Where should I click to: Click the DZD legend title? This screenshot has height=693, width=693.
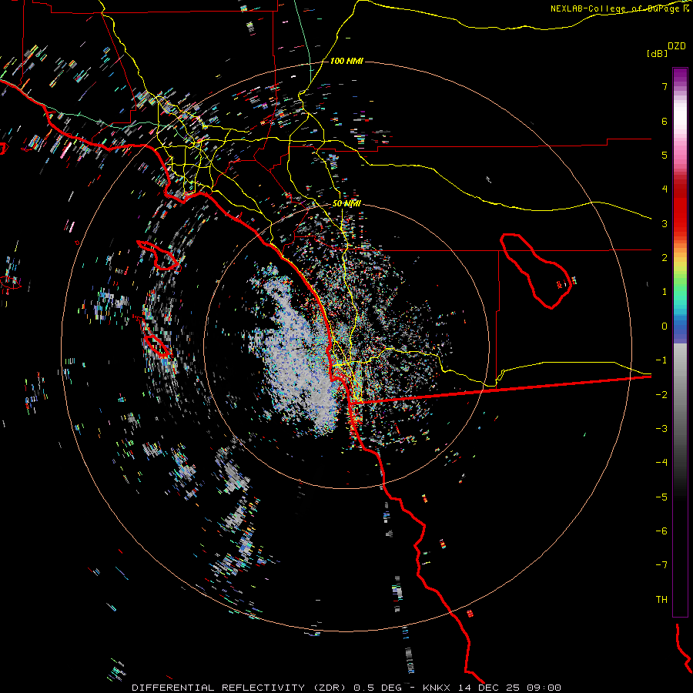[x=677, y=46]
